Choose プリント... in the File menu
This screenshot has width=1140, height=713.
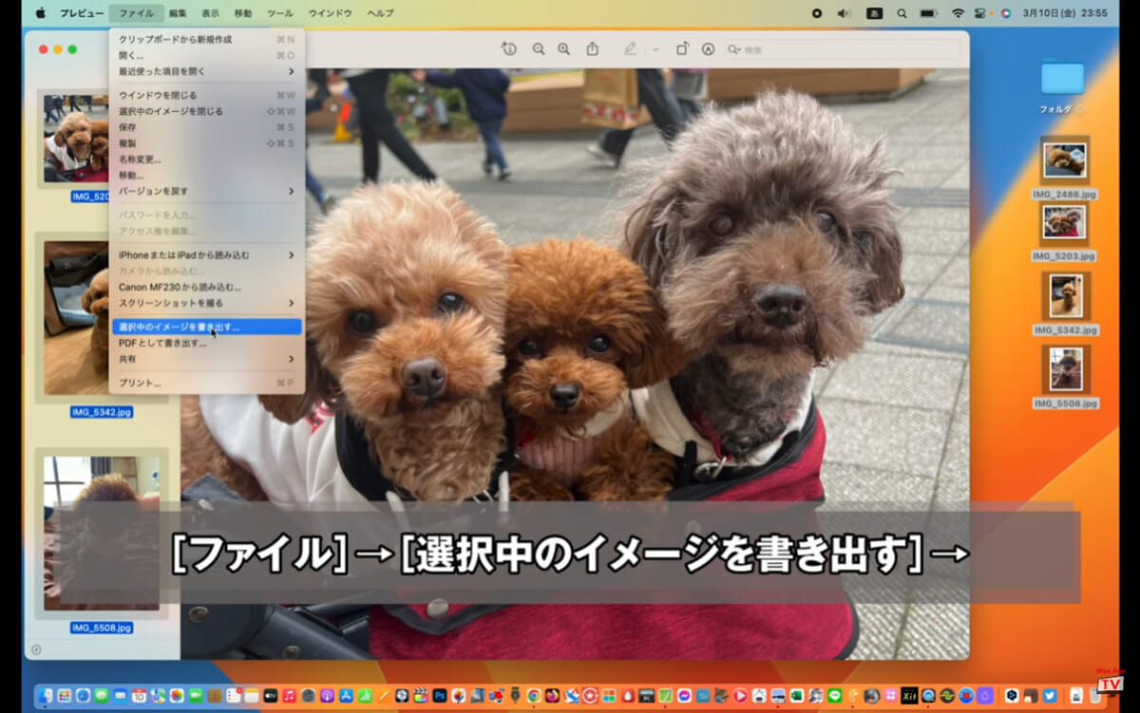[206, 383]
